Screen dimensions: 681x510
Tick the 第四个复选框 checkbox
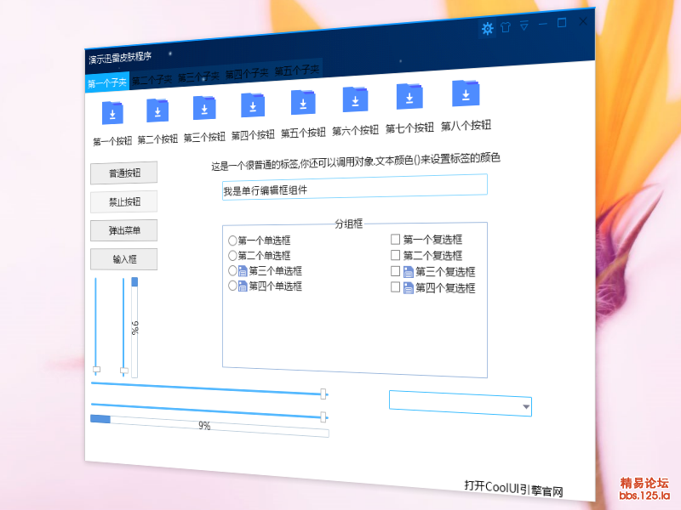click(x=395, y=287)
